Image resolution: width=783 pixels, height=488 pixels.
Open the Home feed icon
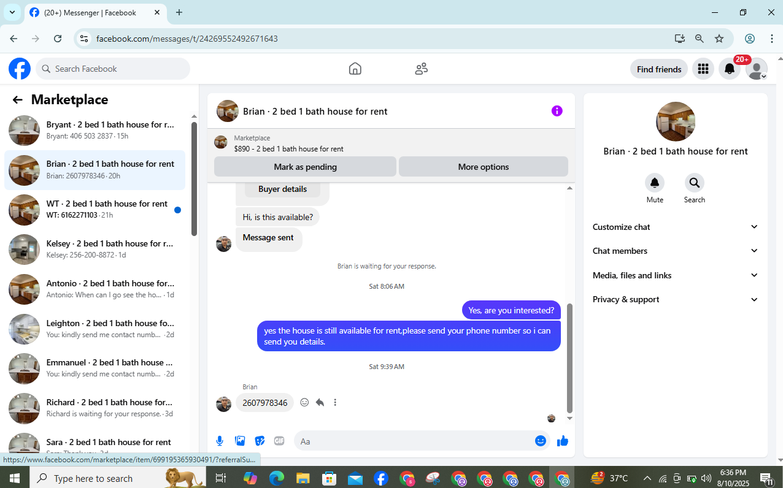coord(355,69)
